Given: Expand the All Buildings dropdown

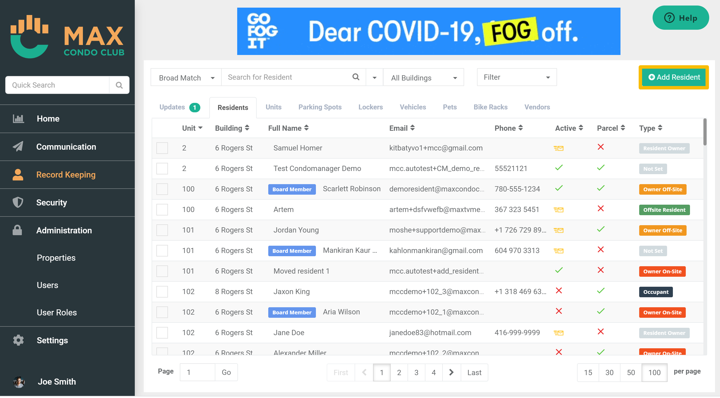Looking at the screenshot, I should (x=424, y=78).
